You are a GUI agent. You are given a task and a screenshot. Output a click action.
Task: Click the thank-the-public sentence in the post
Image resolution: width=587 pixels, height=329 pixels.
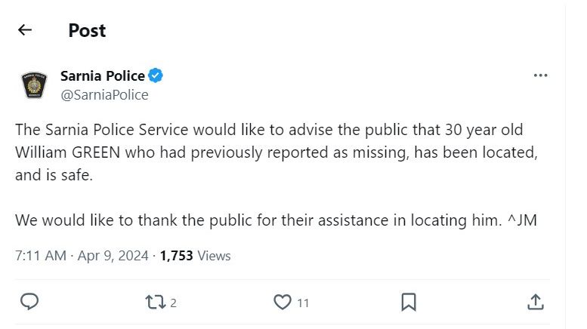click(x=249, y=222)
